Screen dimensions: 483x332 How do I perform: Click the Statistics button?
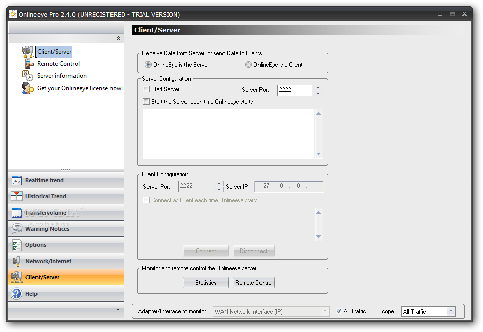tap(206, 283)
